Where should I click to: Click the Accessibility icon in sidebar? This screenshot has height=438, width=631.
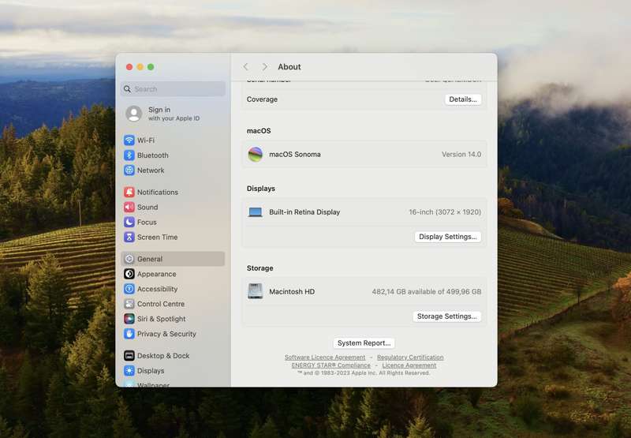129,289
